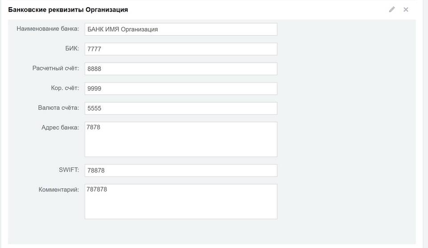Click the 'Наименование банка:' label
The height and width of the screenshot is (248, 428).
(48, 29)
